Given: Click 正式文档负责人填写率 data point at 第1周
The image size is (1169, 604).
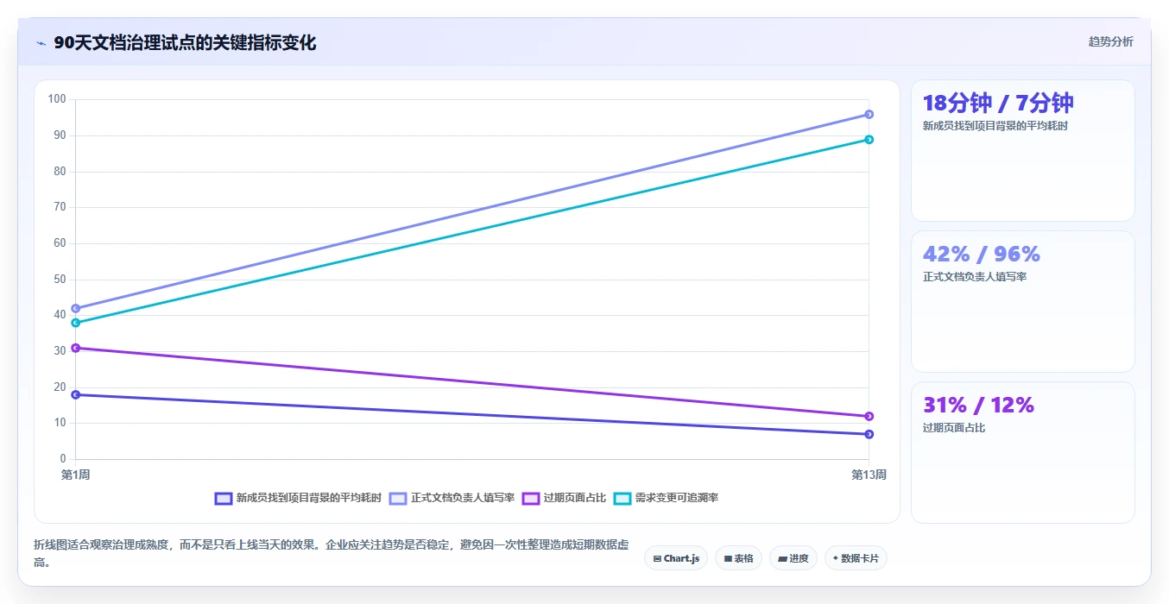Looking at the screenshot, I should coord(76,308).
